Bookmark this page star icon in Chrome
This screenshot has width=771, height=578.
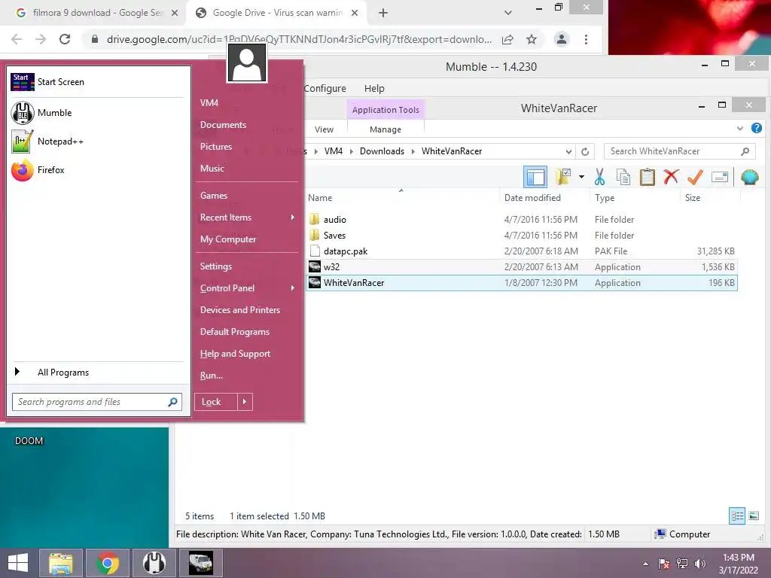[531, 39]
